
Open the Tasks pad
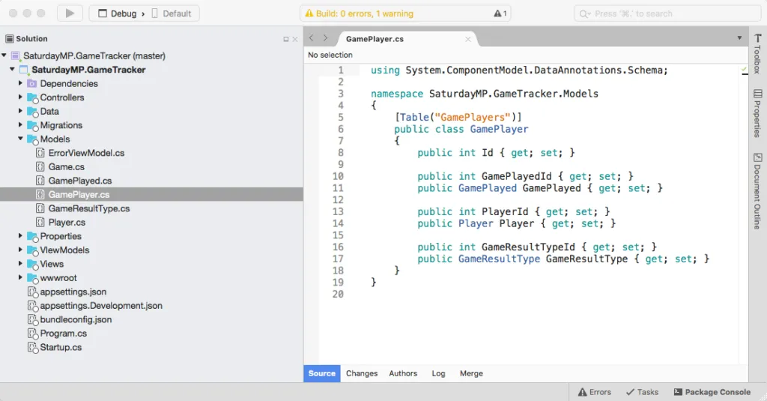click(642, 392)
